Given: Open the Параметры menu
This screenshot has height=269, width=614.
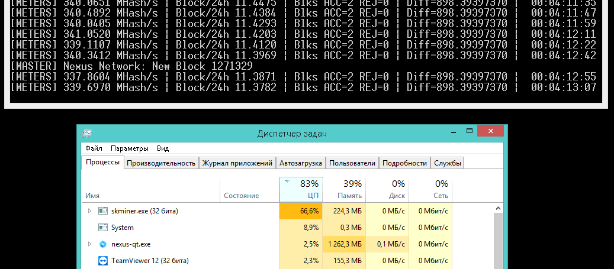Looking at the screenshot, I should coord(130,148).
